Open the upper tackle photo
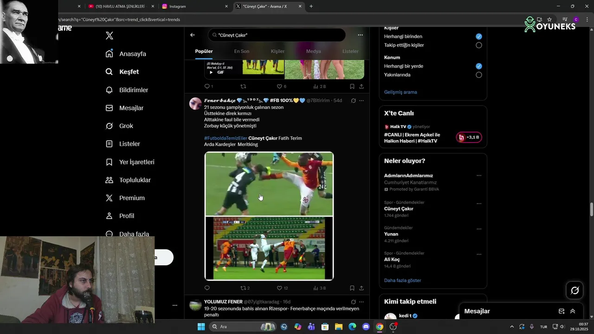This screenshot has width=594, height=334. (269, 184)
